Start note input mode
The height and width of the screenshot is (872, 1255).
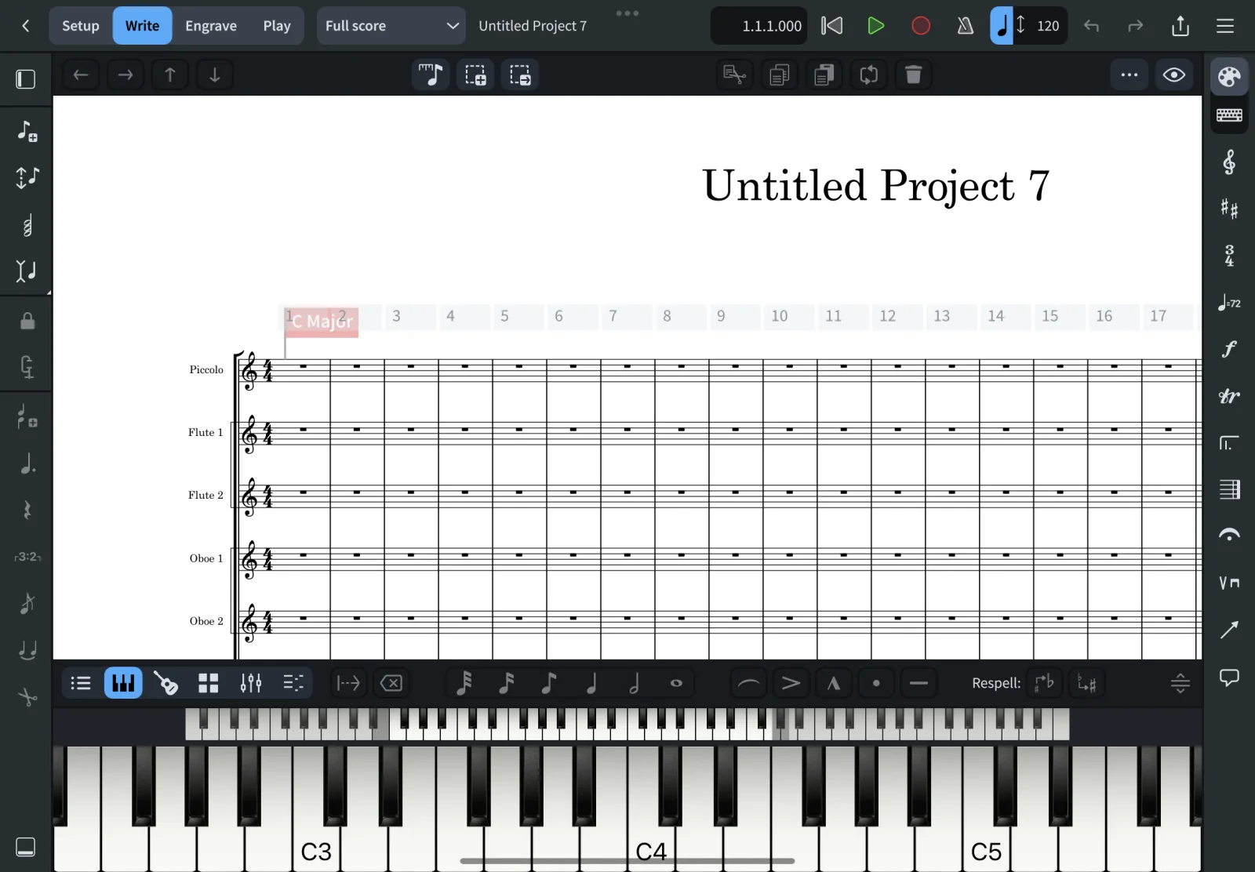(x=431, y=75)
